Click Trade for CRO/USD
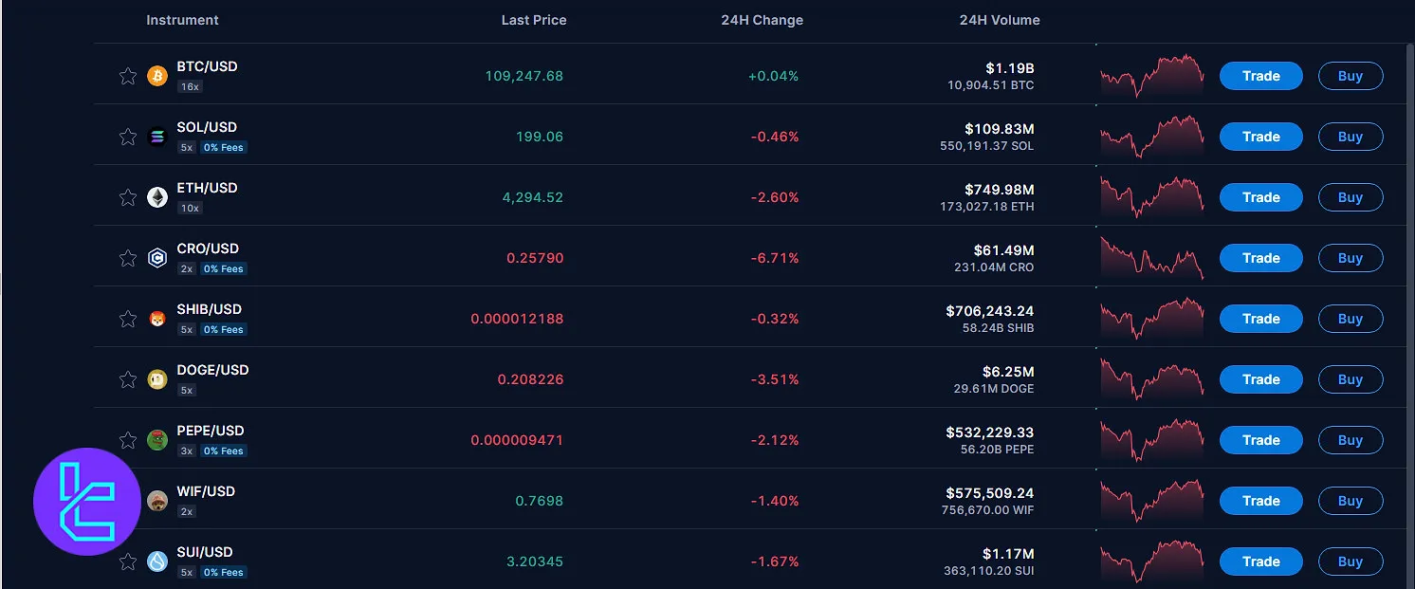Screen dimensions: 1415x589 point(1260,258)
